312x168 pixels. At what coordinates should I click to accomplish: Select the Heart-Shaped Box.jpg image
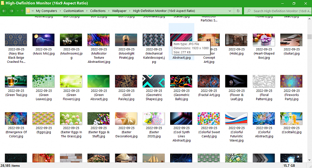pos(264,40)
